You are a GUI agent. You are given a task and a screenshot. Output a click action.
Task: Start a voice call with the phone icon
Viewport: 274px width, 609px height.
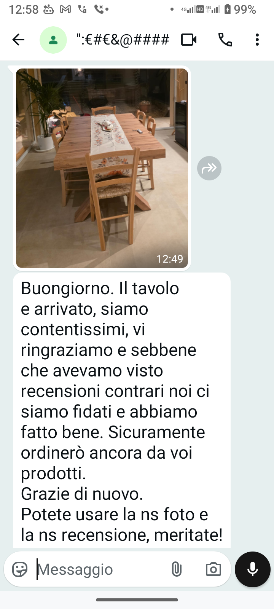point(225,40)
